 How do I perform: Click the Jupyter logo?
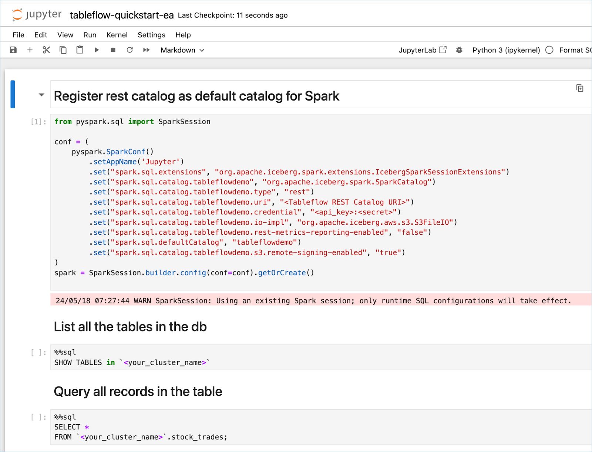click(x=36, y=14)
